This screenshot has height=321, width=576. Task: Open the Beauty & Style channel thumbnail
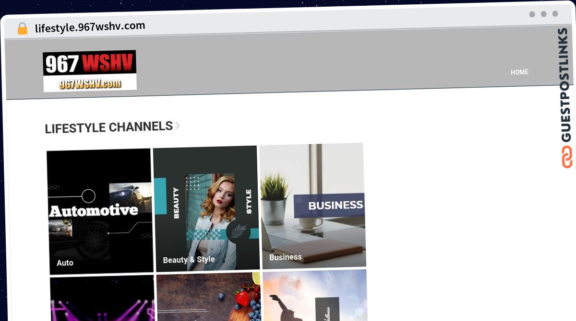coord(206,208)
